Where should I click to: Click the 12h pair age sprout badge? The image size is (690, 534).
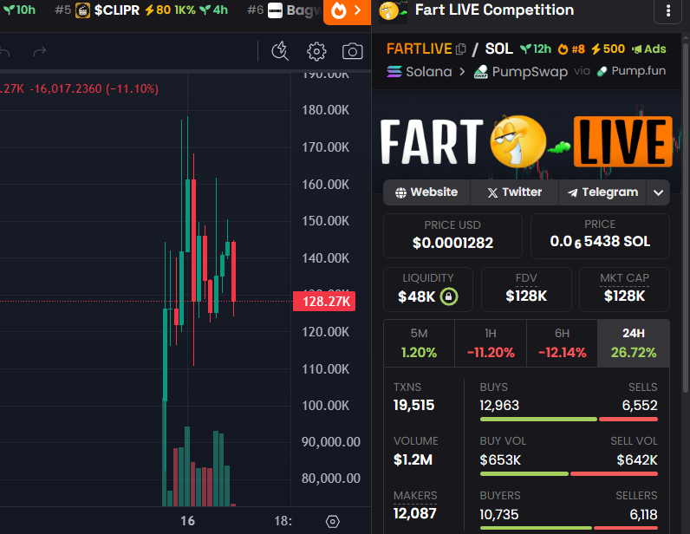(x=536, y=49)
